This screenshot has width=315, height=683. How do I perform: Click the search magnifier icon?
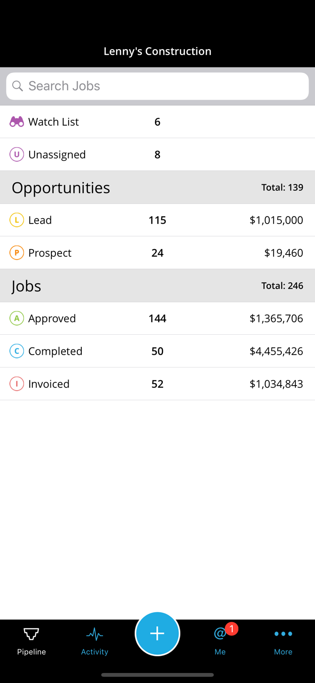[18, 86]
